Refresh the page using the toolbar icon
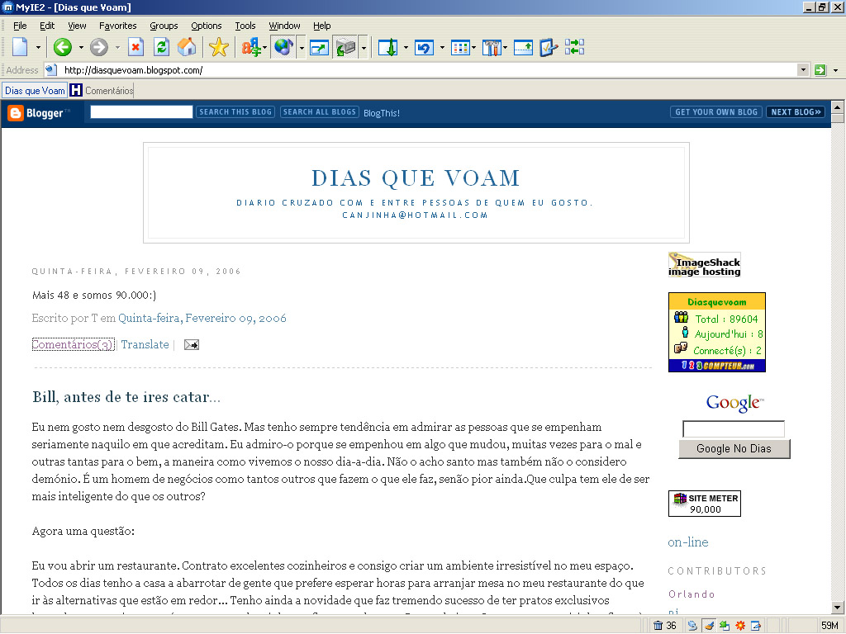 [x=162, y=47]
